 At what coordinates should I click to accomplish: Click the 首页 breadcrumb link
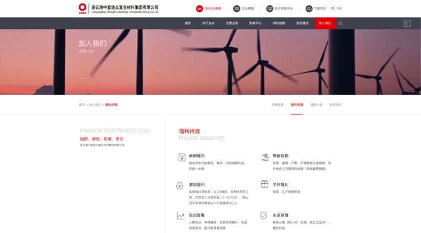click(x=81, y=105)
